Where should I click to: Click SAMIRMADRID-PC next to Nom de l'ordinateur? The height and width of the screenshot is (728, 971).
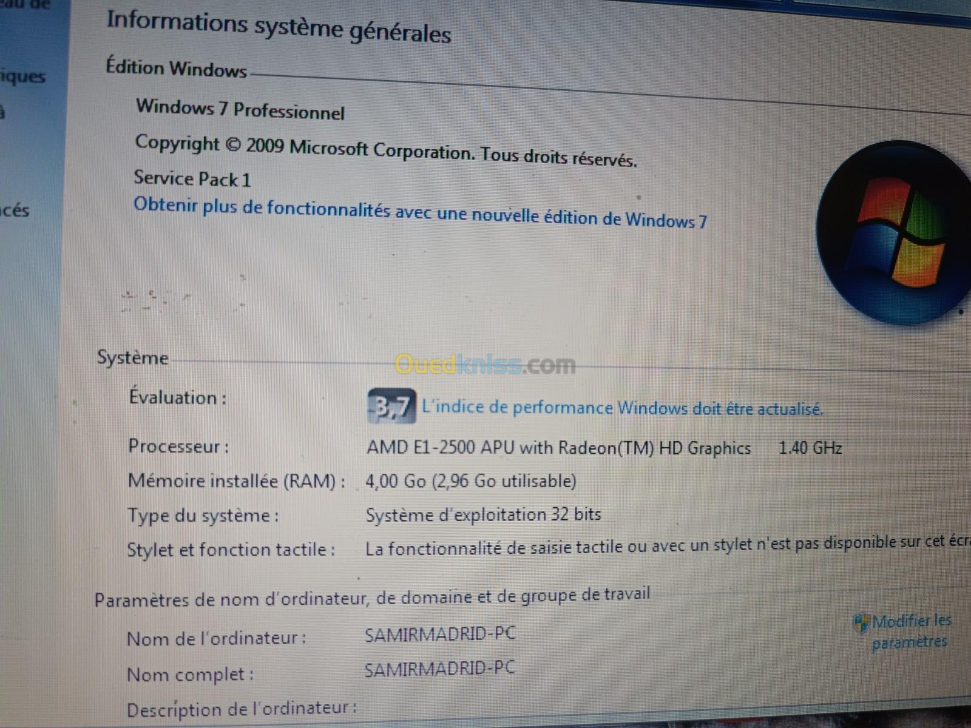click(440, 634)
